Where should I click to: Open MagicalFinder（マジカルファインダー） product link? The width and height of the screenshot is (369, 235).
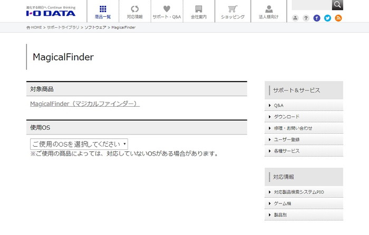click(x=85, y=104)
